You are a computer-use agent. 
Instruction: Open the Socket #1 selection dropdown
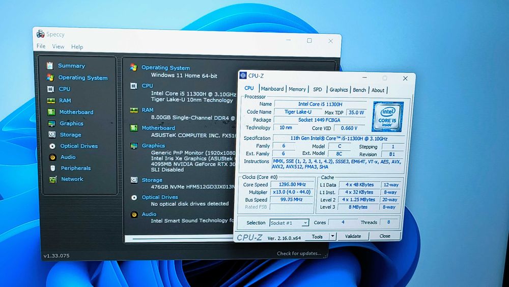[x=289, y=223]
